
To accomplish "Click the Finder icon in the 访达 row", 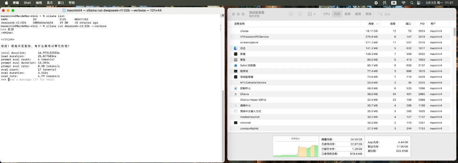I will [x=236, y=48].
